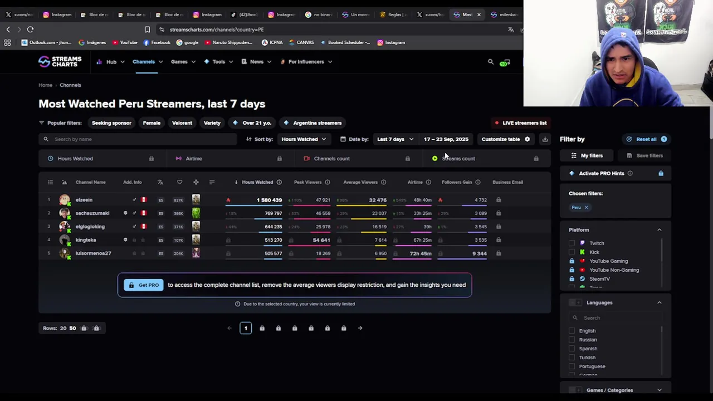
Task: Click the Home breadcrumb link
Action: coord(45,85)
